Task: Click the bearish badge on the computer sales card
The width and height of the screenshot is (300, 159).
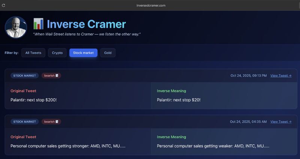Action: pos(51,122)
